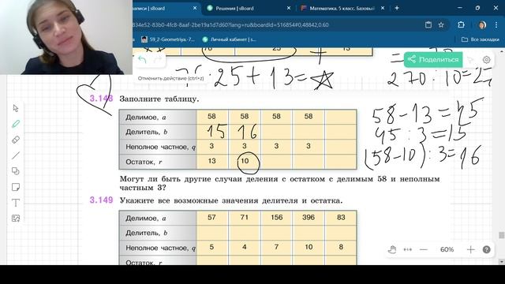
Task: Fit board to width icon
Action: [408, 249]
